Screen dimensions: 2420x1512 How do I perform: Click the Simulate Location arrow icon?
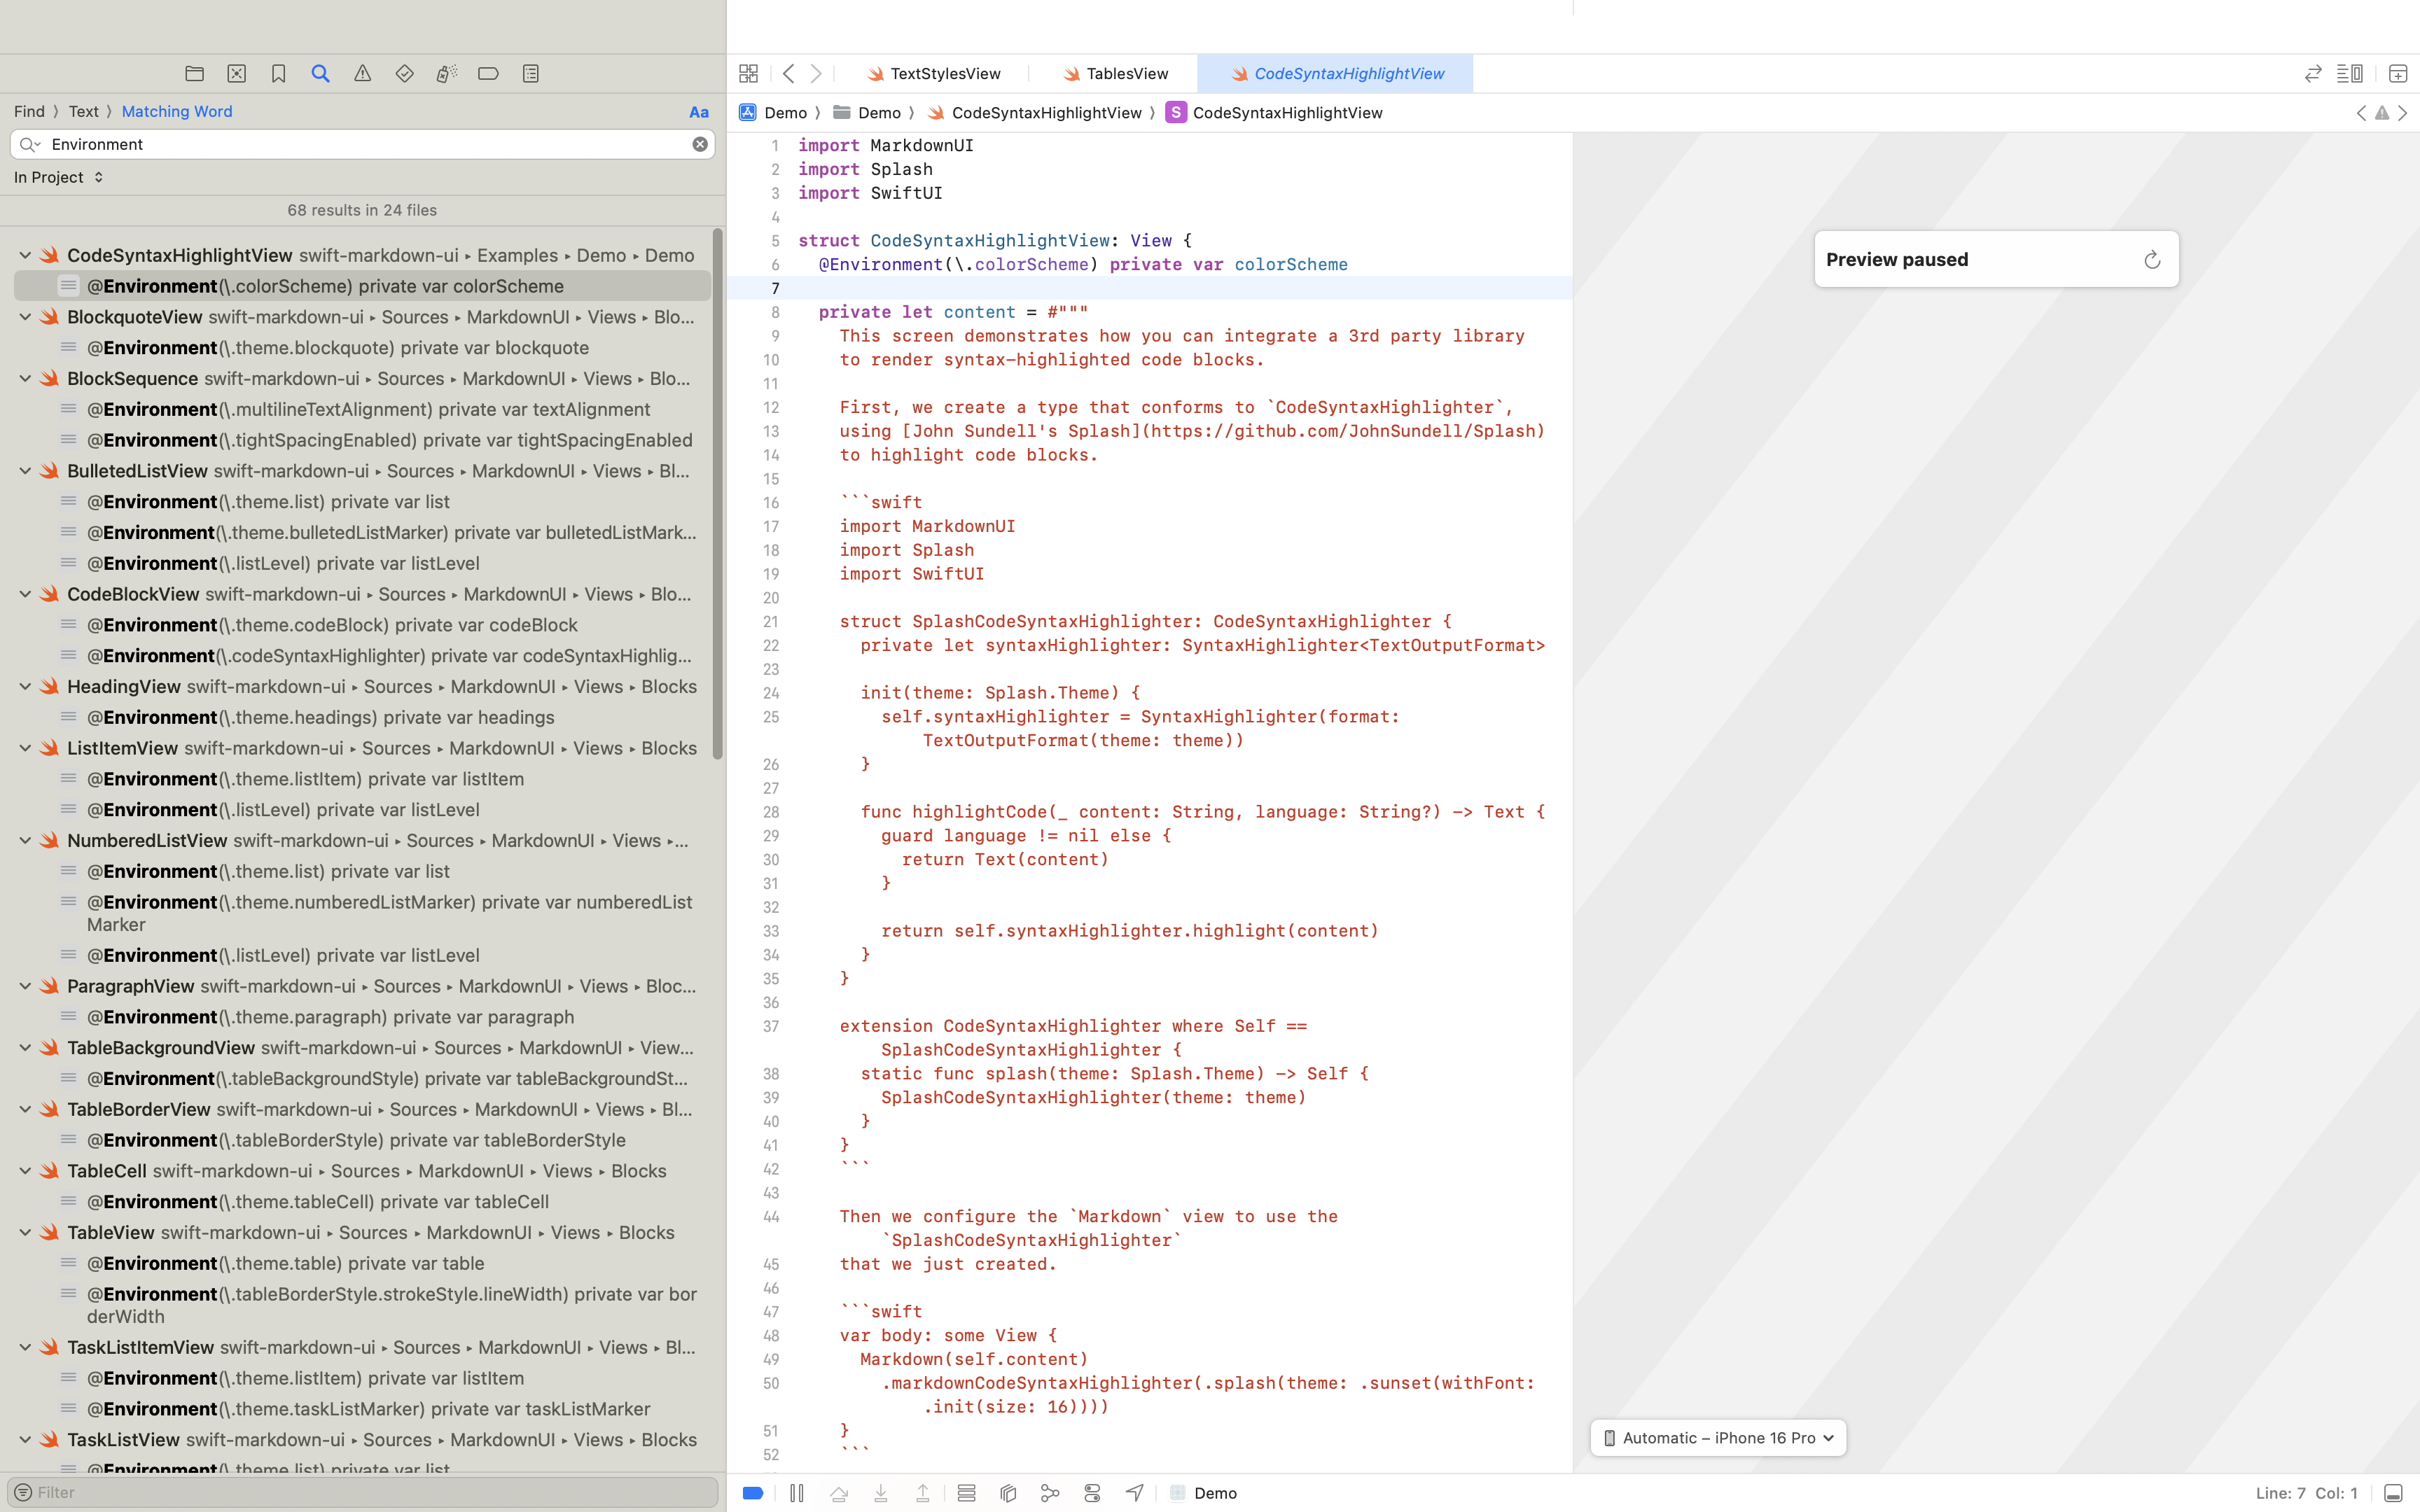pyautogui.click(x=1134, y=1493)
